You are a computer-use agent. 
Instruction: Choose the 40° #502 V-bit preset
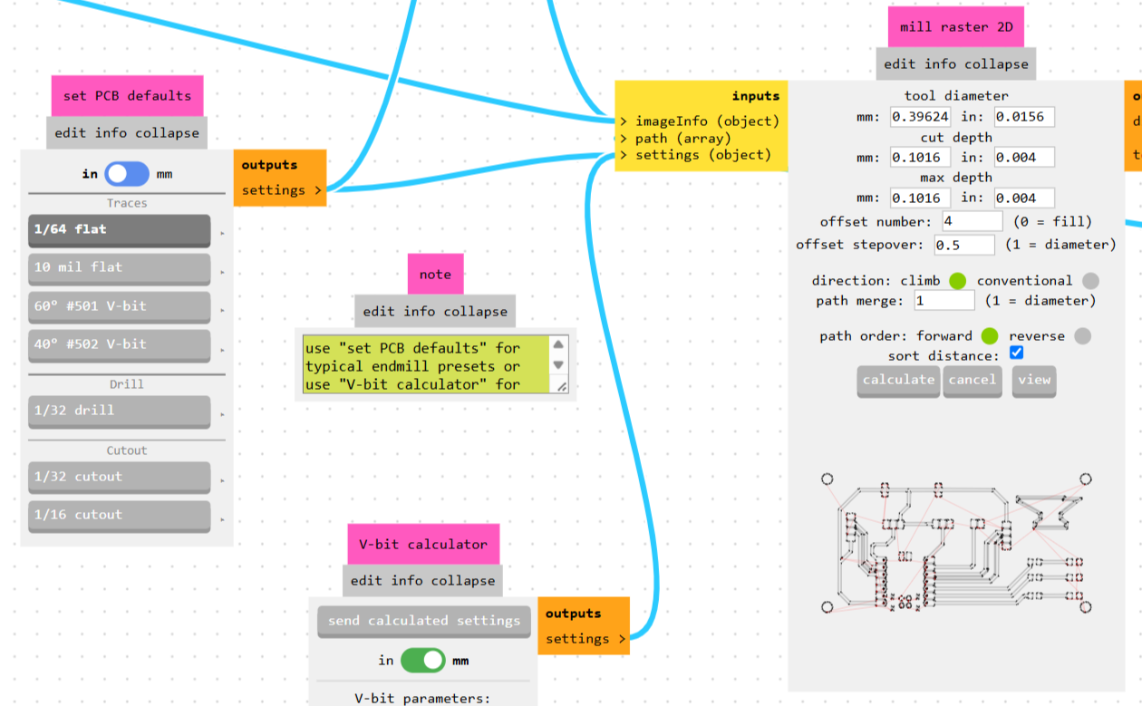click(119, 345)
